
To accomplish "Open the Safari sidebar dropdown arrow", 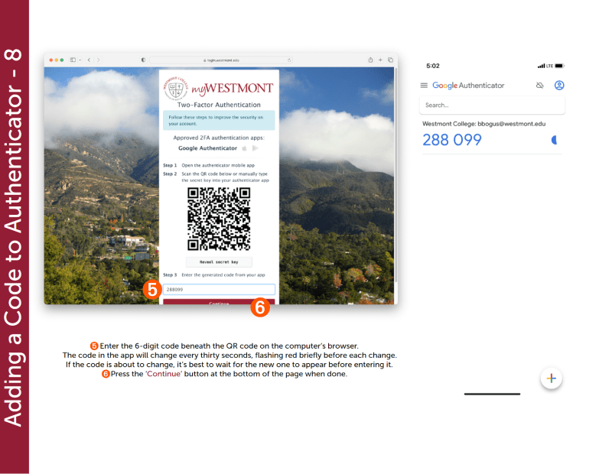I will coord(80,60).
